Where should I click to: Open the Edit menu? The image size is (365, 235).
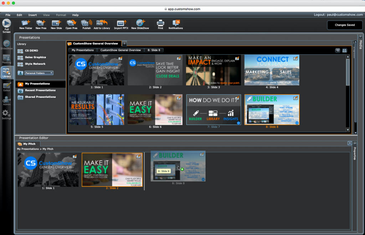[19, 15]
